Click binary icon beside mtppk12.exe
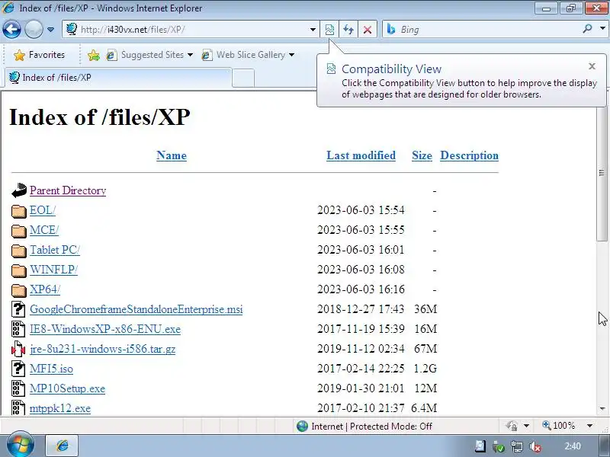This screenshot has width=610, height=457. click(x=18, y=408)
